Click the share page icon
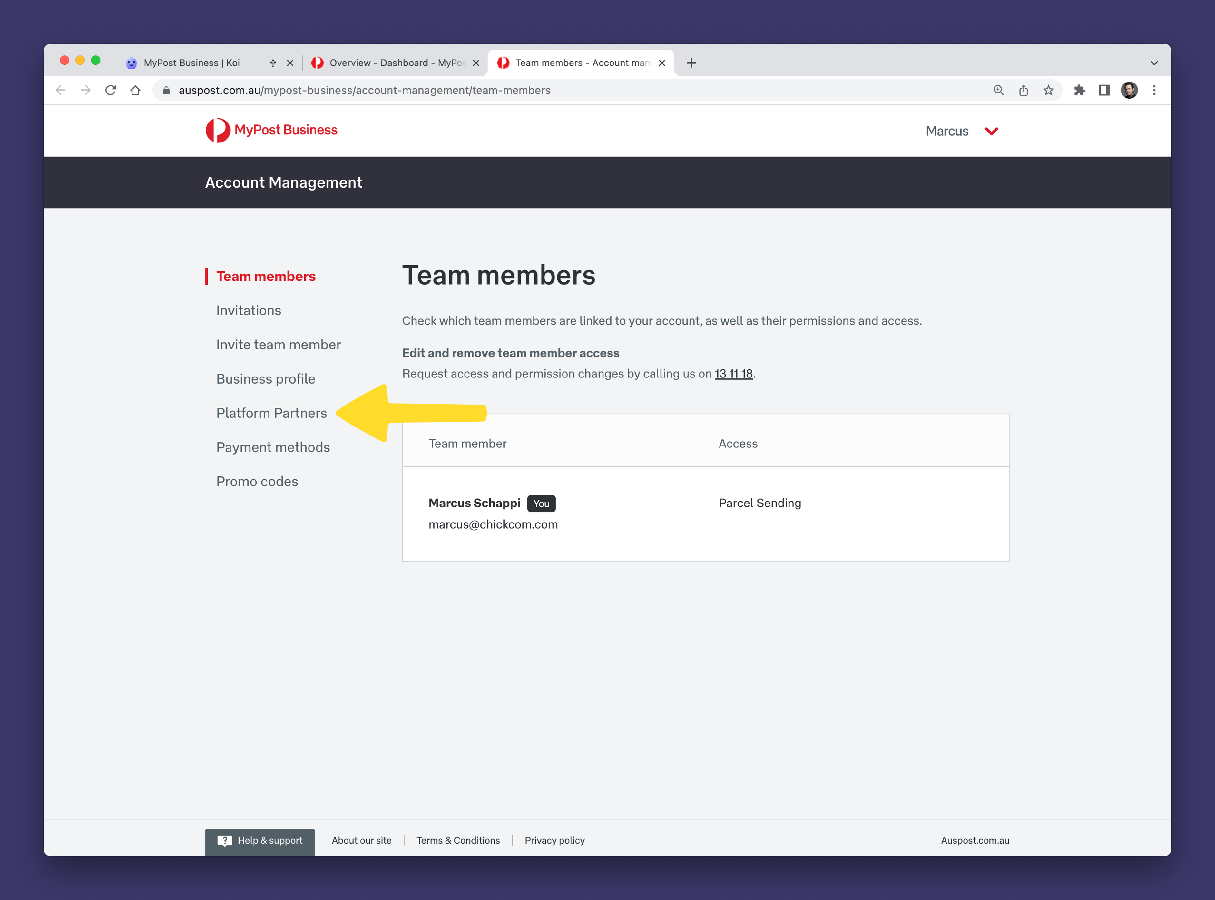The image size is (1215, 900). click(x=1023, y=90)
